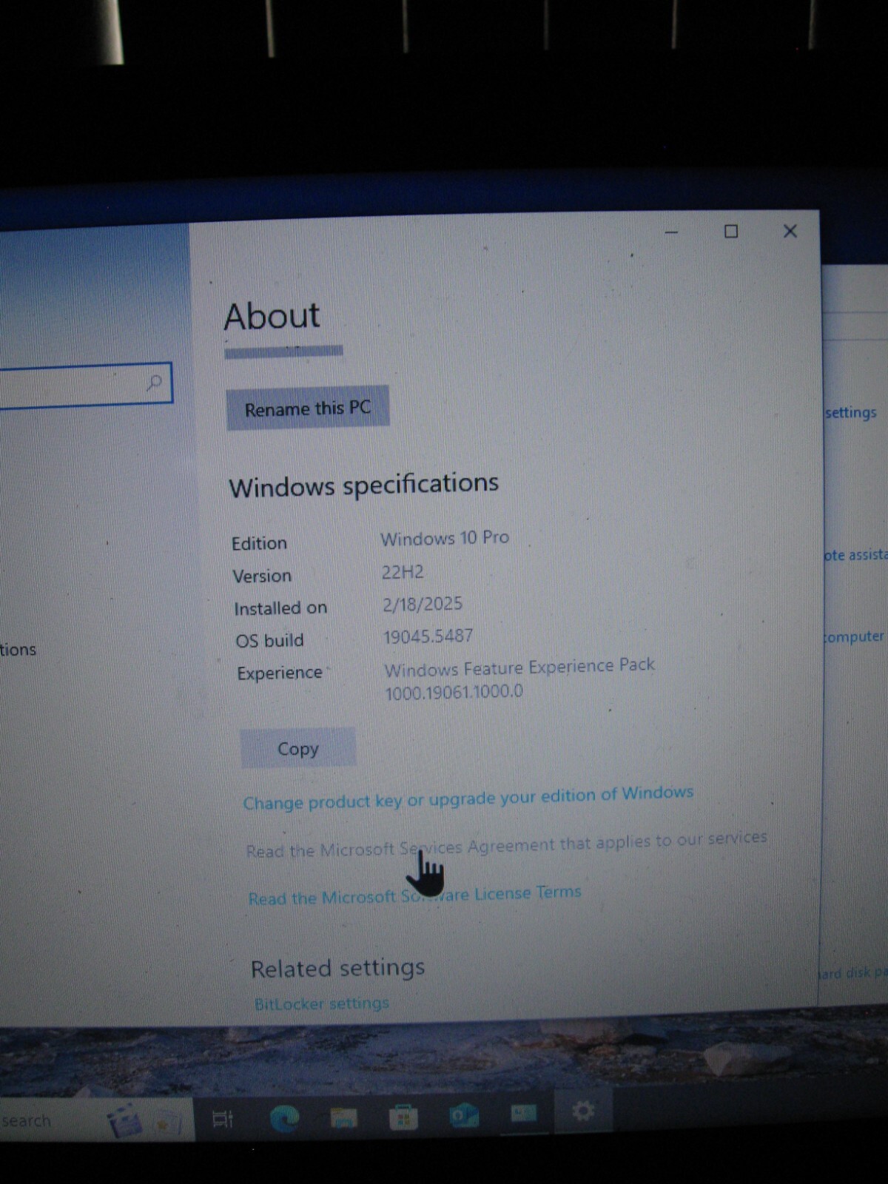Click the 'Related settings' heading
This screenshot has width=888, height=1184.
coord(338,968)
